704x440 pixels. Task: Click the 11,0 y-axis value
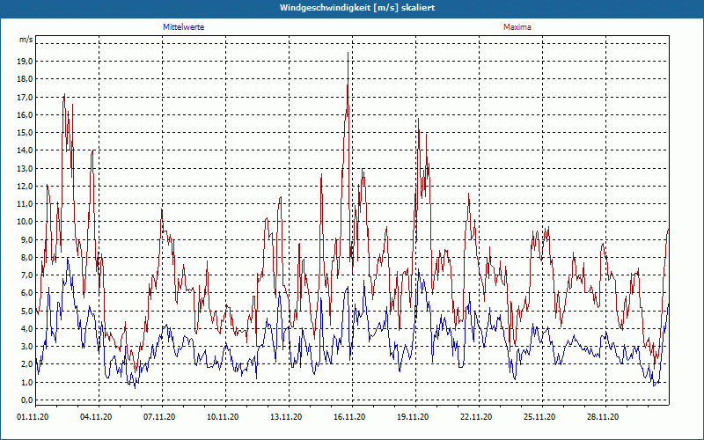pos(25,204)
